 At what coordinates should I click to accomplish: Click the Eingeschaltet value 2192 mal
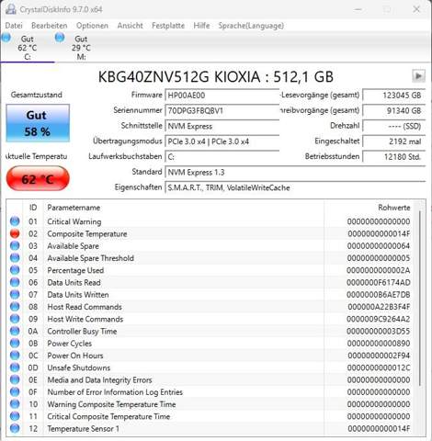coord(394,141)
